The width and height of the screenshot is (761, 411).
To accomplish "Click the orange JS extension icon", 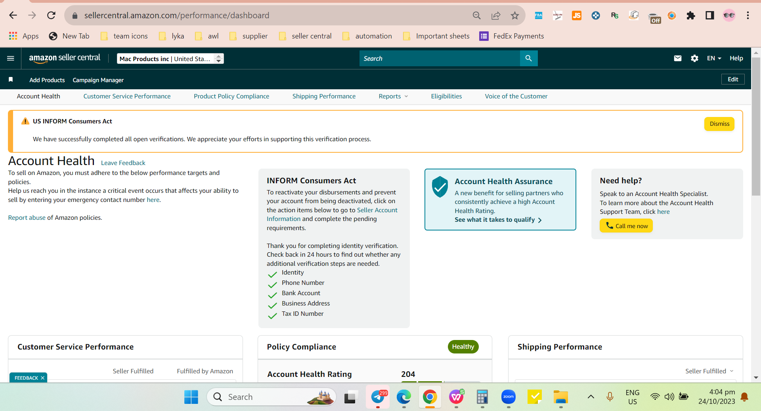I will coord(577,15).
